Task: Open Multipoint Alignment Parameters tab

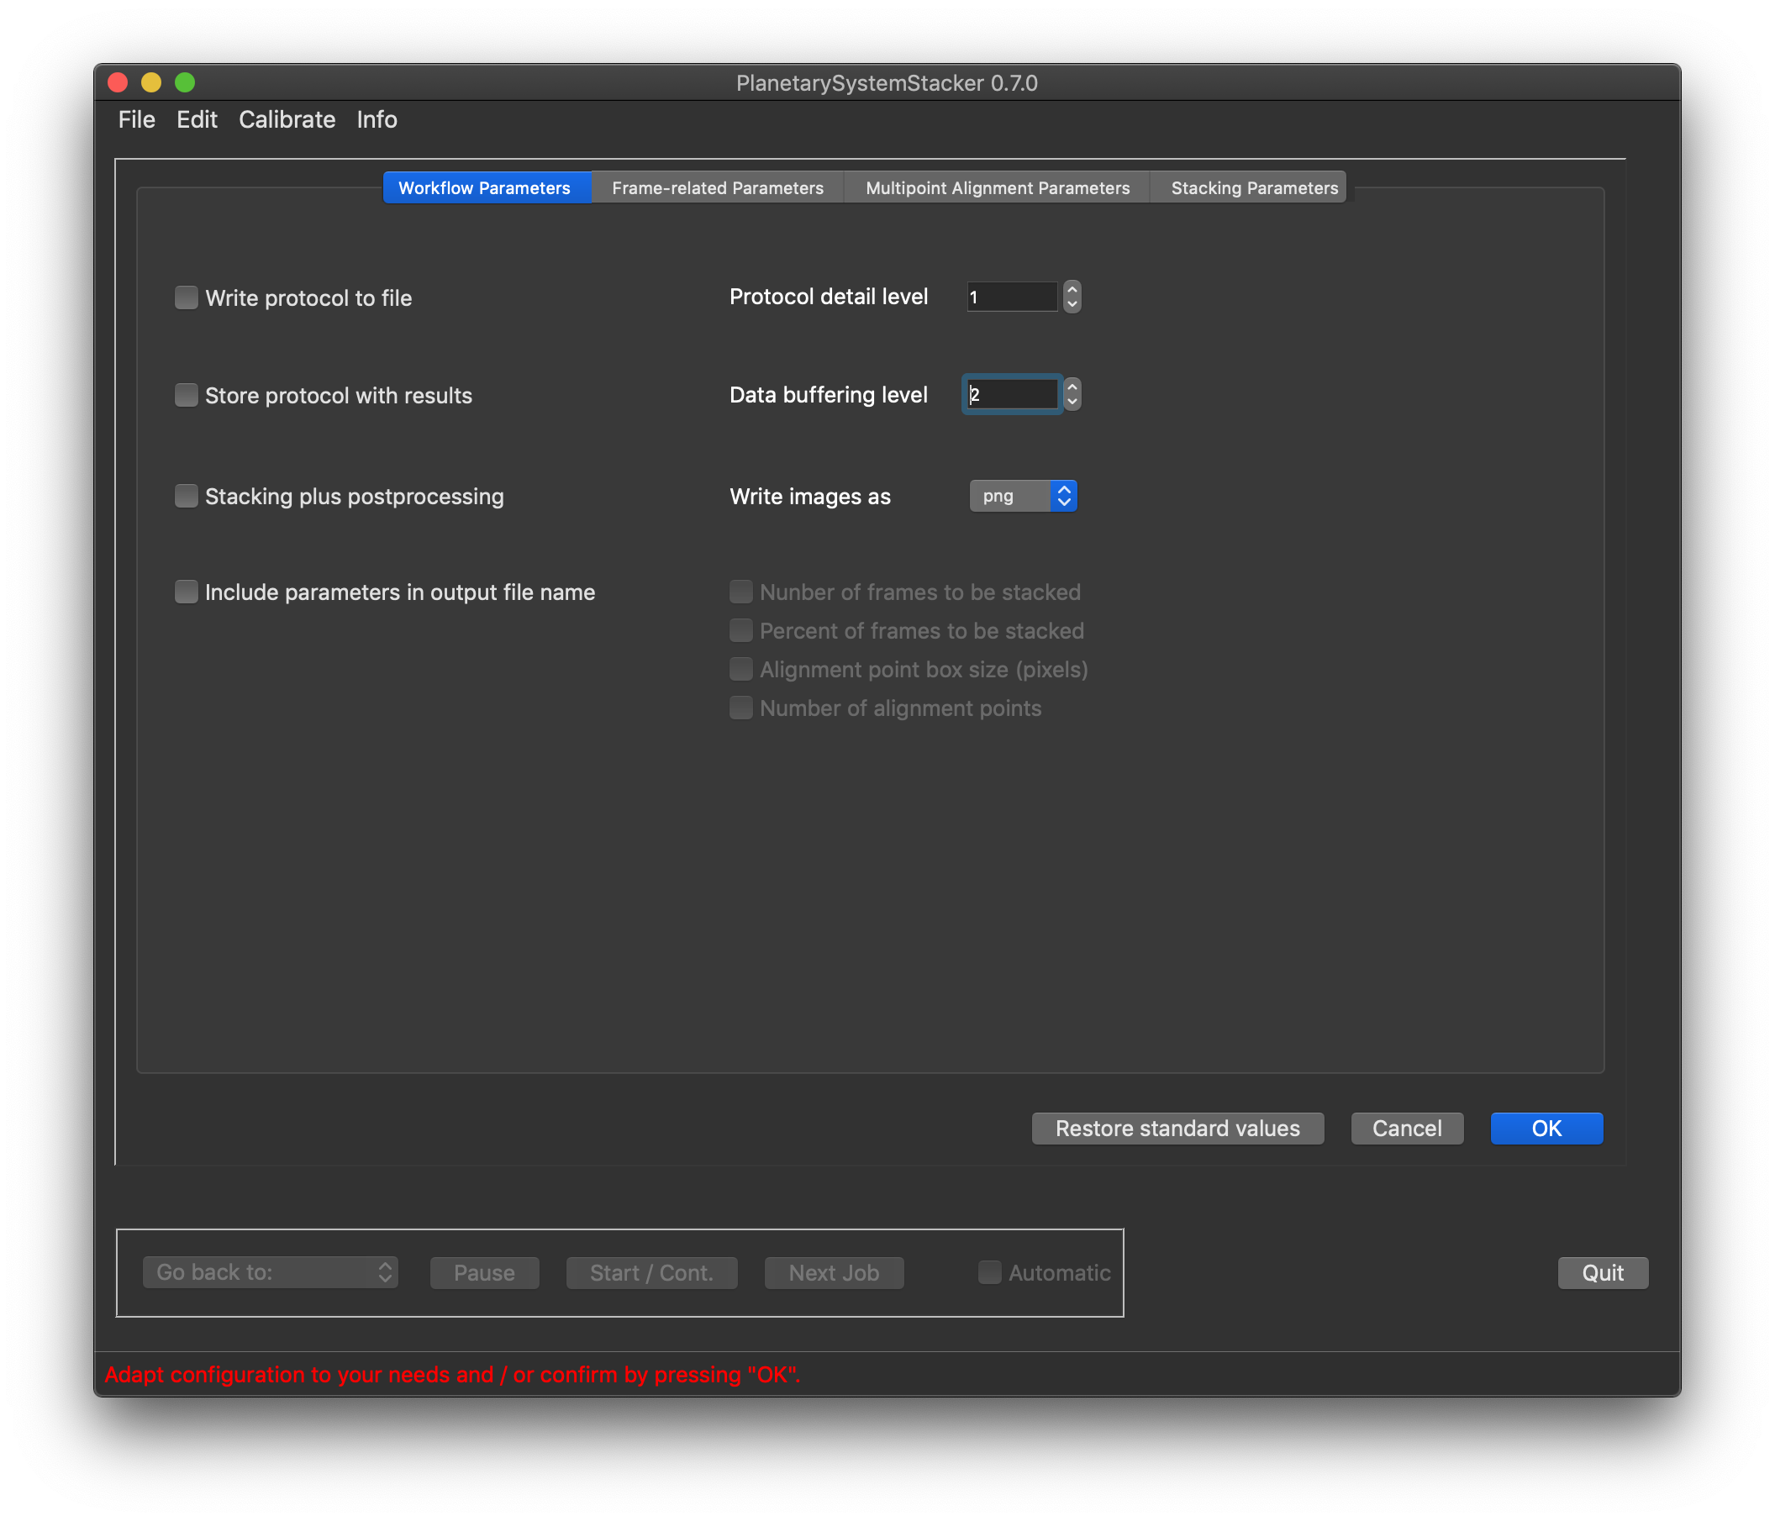Action: 997,187
